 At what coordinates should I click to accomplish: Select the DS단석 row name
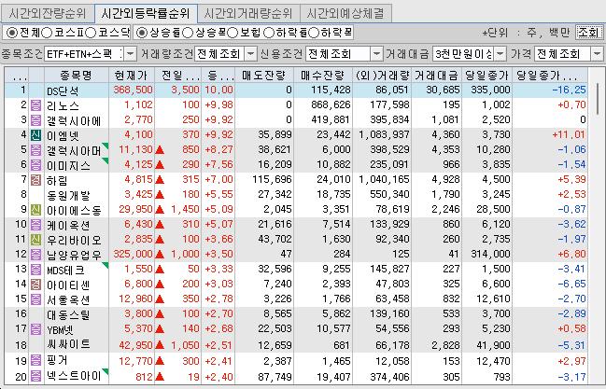click(63, 90)
